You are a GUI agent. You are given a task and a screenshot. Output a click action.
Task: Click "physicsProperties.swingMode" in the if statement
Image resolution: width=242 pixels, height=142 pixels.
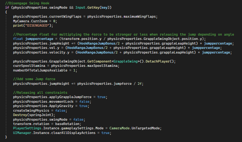(x=40, y=7)
